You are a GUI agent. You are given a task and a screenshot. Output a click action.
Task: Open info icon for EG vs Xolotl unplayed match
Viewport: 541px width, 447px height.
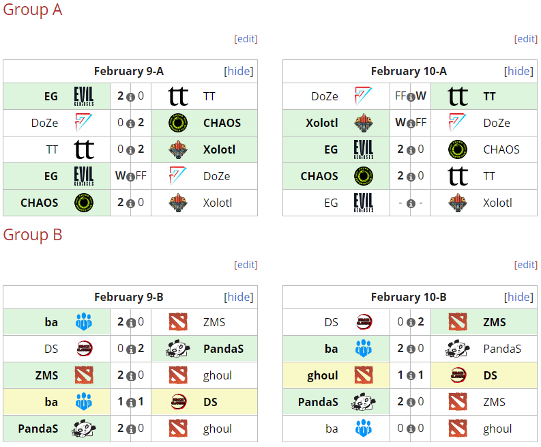(411, 203)
